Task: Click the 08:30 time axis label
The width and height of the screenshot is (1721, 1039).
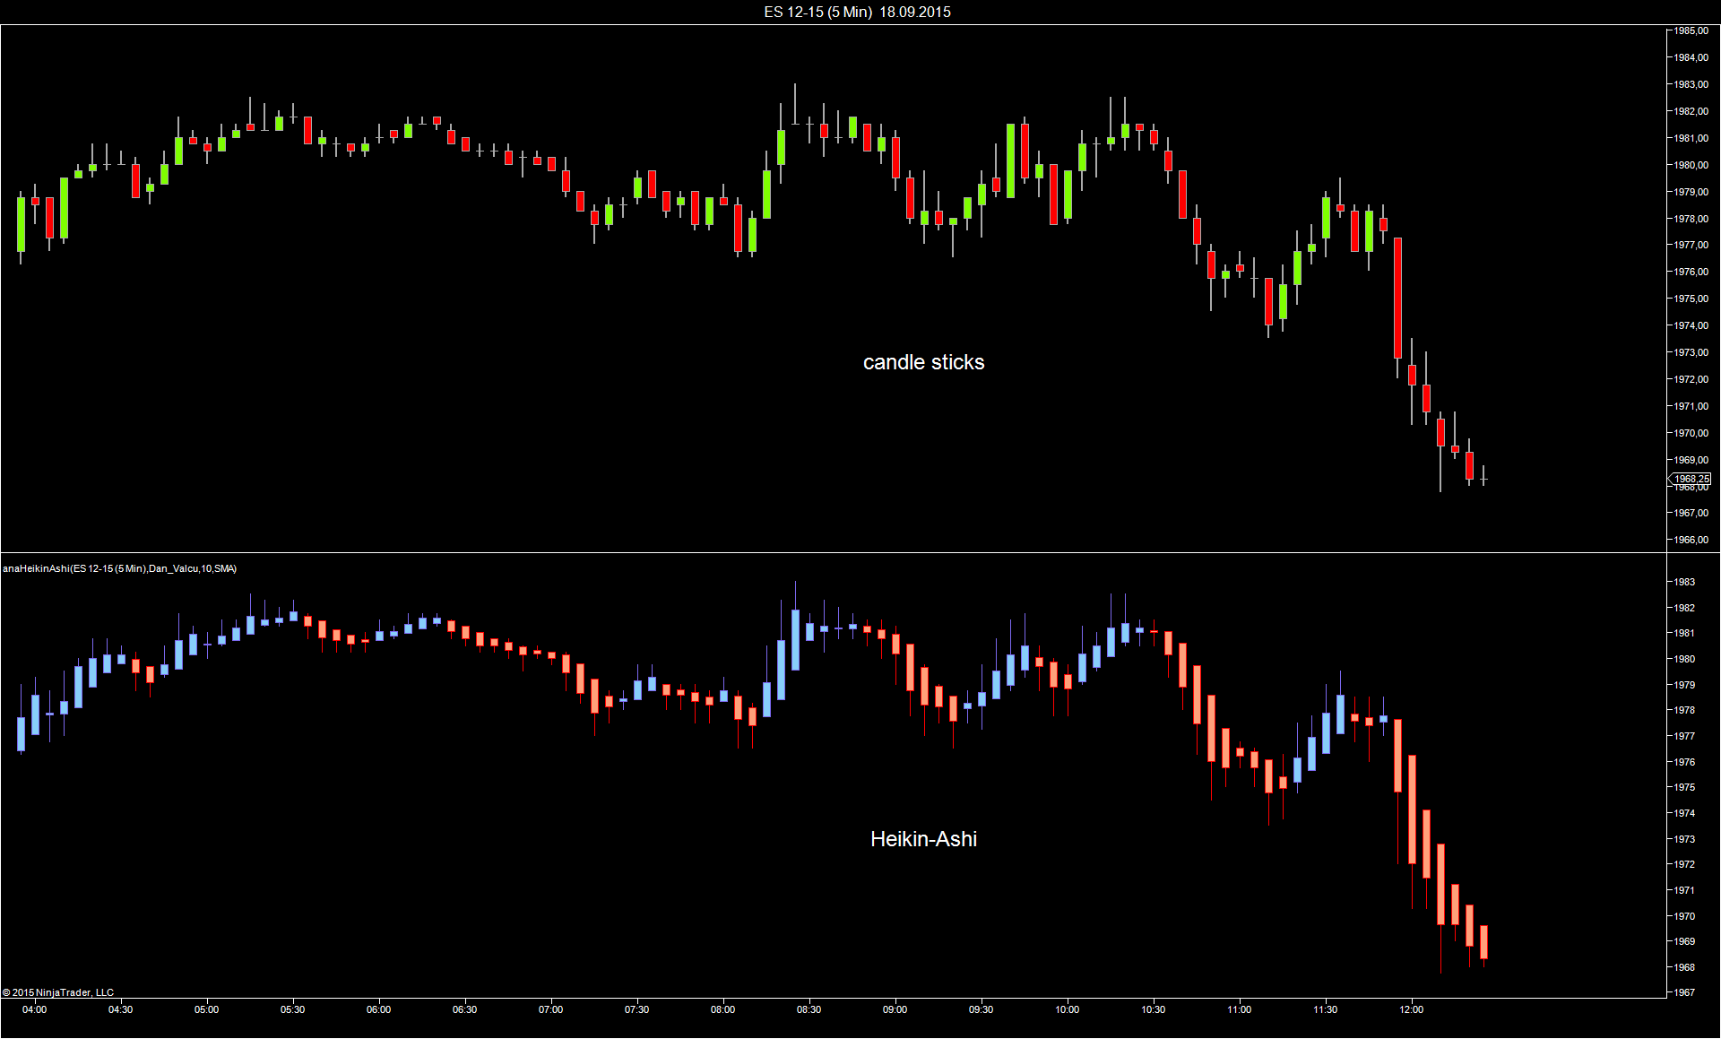Action: [809, 1009]
